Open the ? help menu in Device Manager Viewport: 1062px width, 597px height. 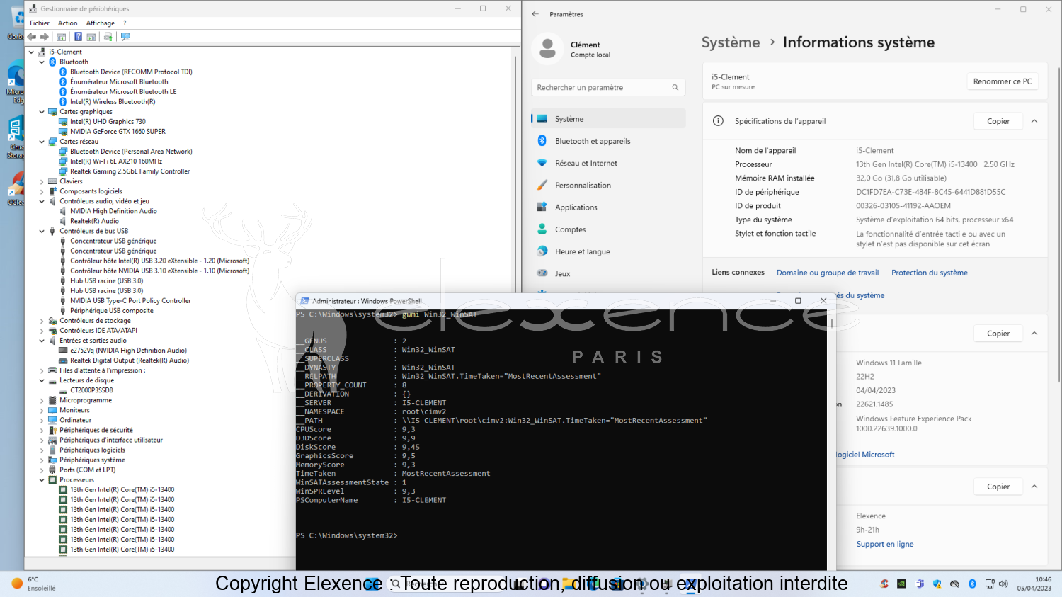(125, 23)
